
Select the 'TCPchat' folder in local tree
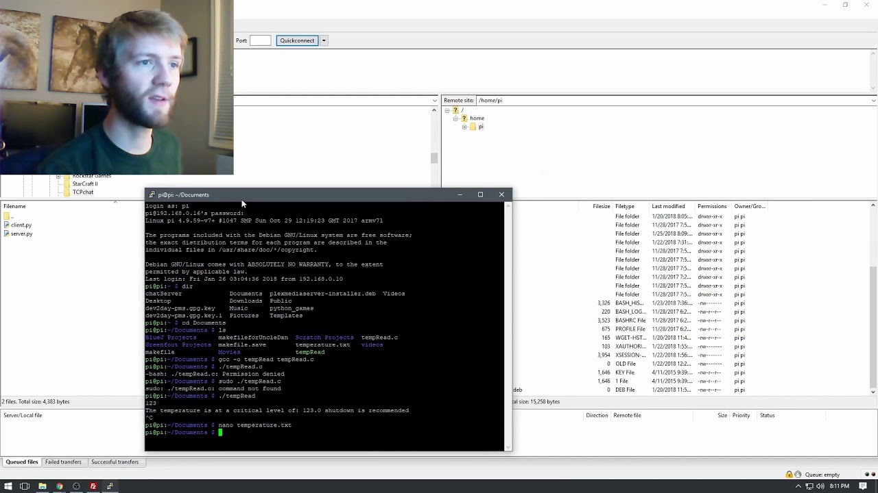(83, 192)
